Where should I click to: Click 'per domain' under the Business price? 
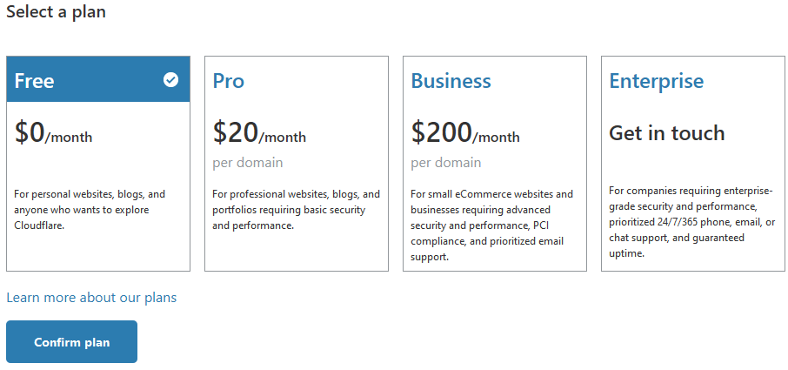(x=445, y=163)
